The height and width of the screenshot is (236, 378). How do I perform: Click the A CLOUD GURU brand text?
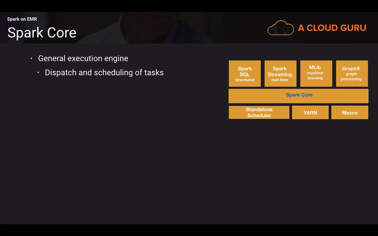coord(332,28)
